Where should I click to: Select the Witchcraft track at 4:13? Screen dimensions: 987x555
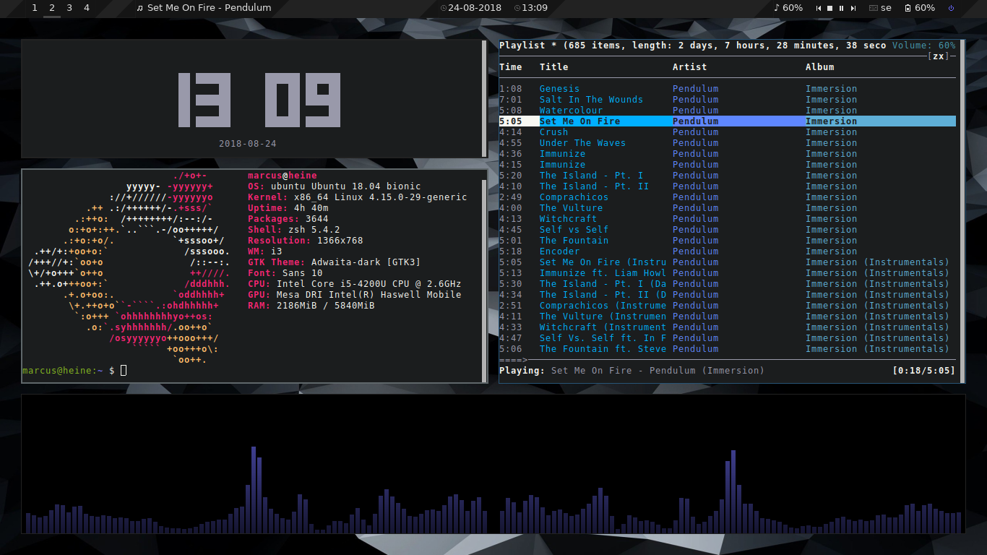(x=727, y=219)
